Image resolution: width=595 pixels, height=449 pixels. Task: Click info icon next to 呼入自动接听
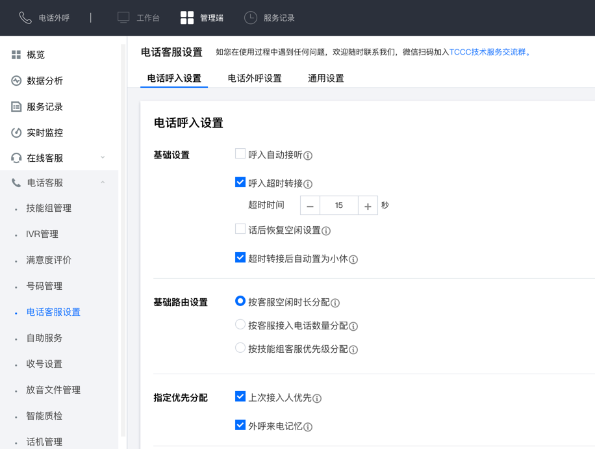308,156
